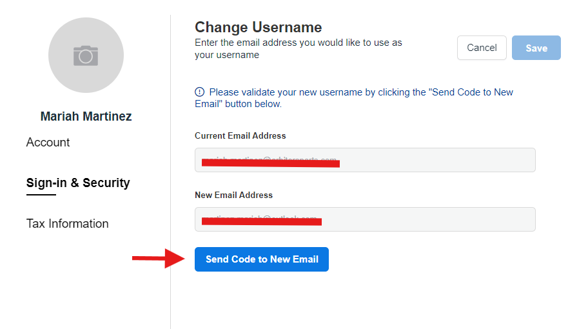Click the blue validation notice text

353,98
